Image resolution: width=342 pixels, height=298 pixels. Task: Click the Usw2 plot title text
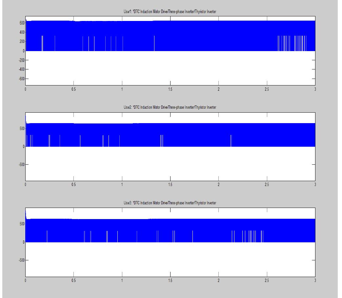point(170,107)
